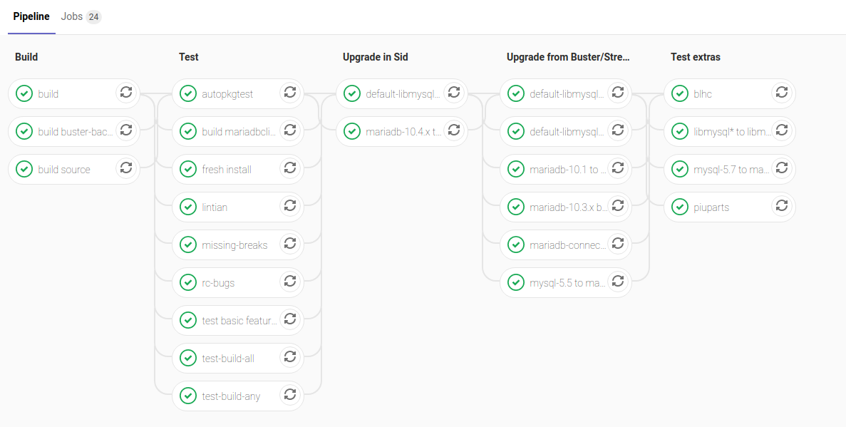Click retry icon for lintian job

(x=290, y=206)
